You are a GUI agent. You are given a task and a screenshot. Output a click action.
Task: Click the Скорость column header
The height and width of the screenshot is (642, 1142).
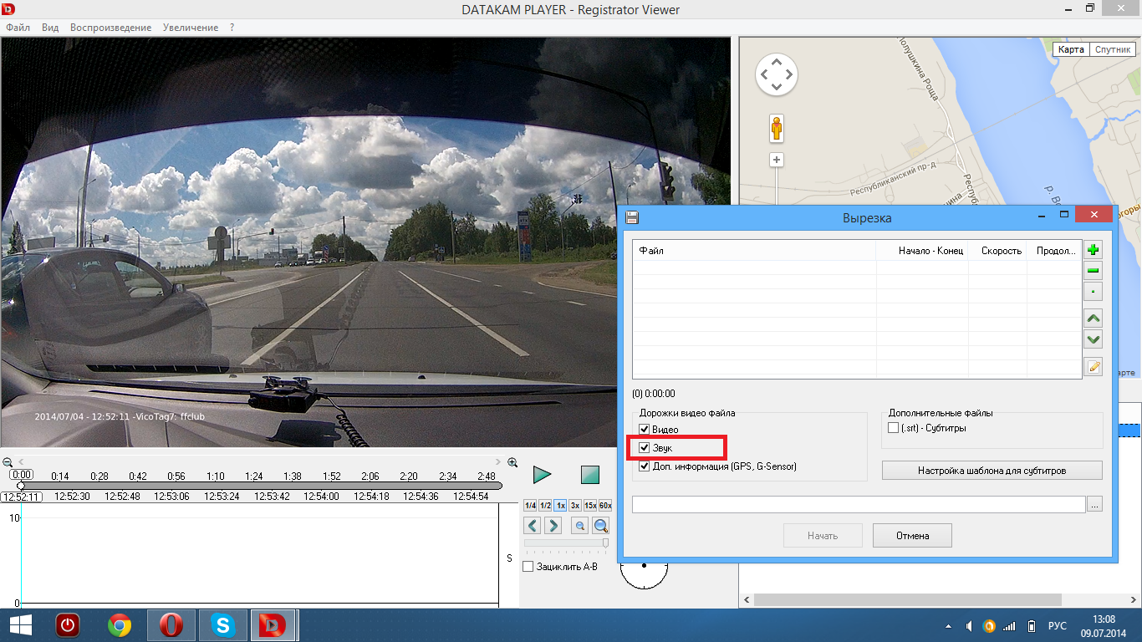pos(998,251)
